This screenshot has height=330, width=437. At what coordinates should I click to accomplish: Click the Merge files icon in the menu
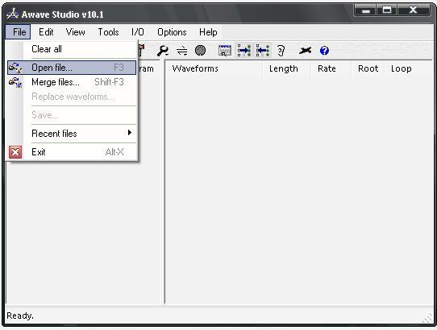pyautogui.click(x=15, y=82)
